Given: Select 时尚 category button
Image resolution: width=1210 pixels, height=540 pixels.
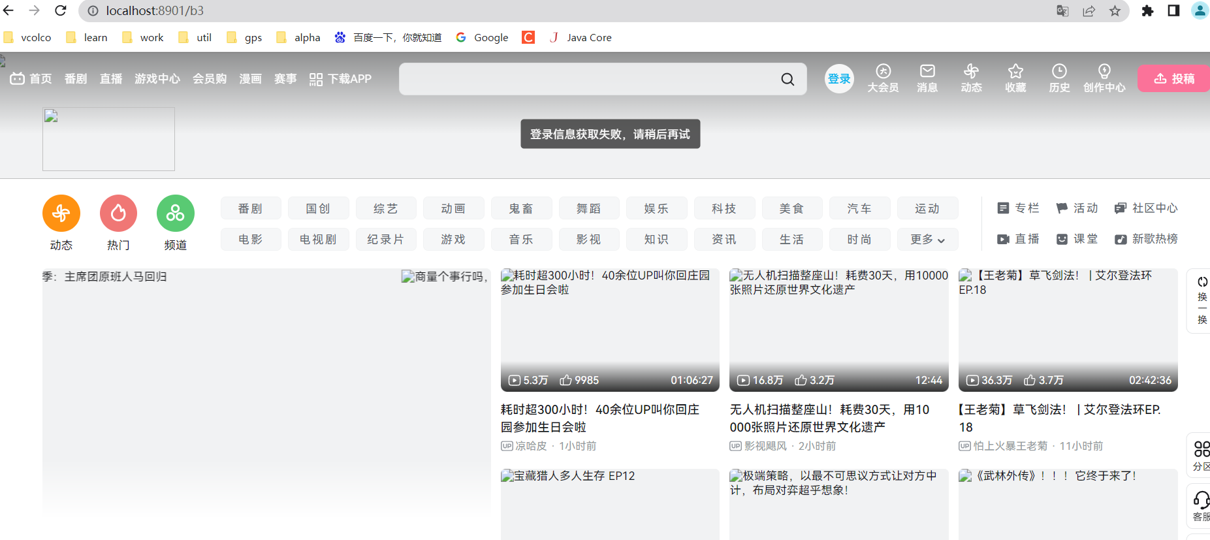Looking at the screenshot, I should 859,239.
